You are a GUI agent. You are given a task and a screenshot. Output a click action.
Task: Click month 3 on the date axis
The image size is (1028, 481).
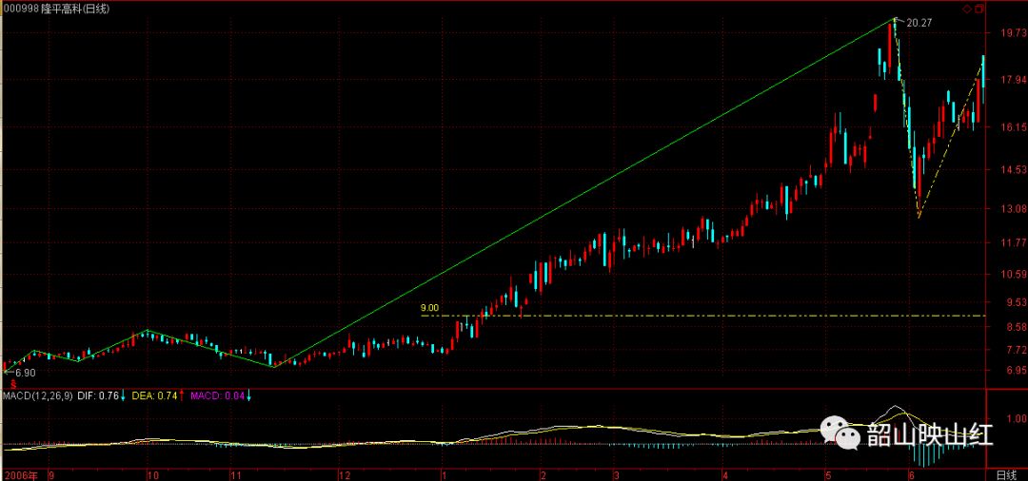point(616,474)
